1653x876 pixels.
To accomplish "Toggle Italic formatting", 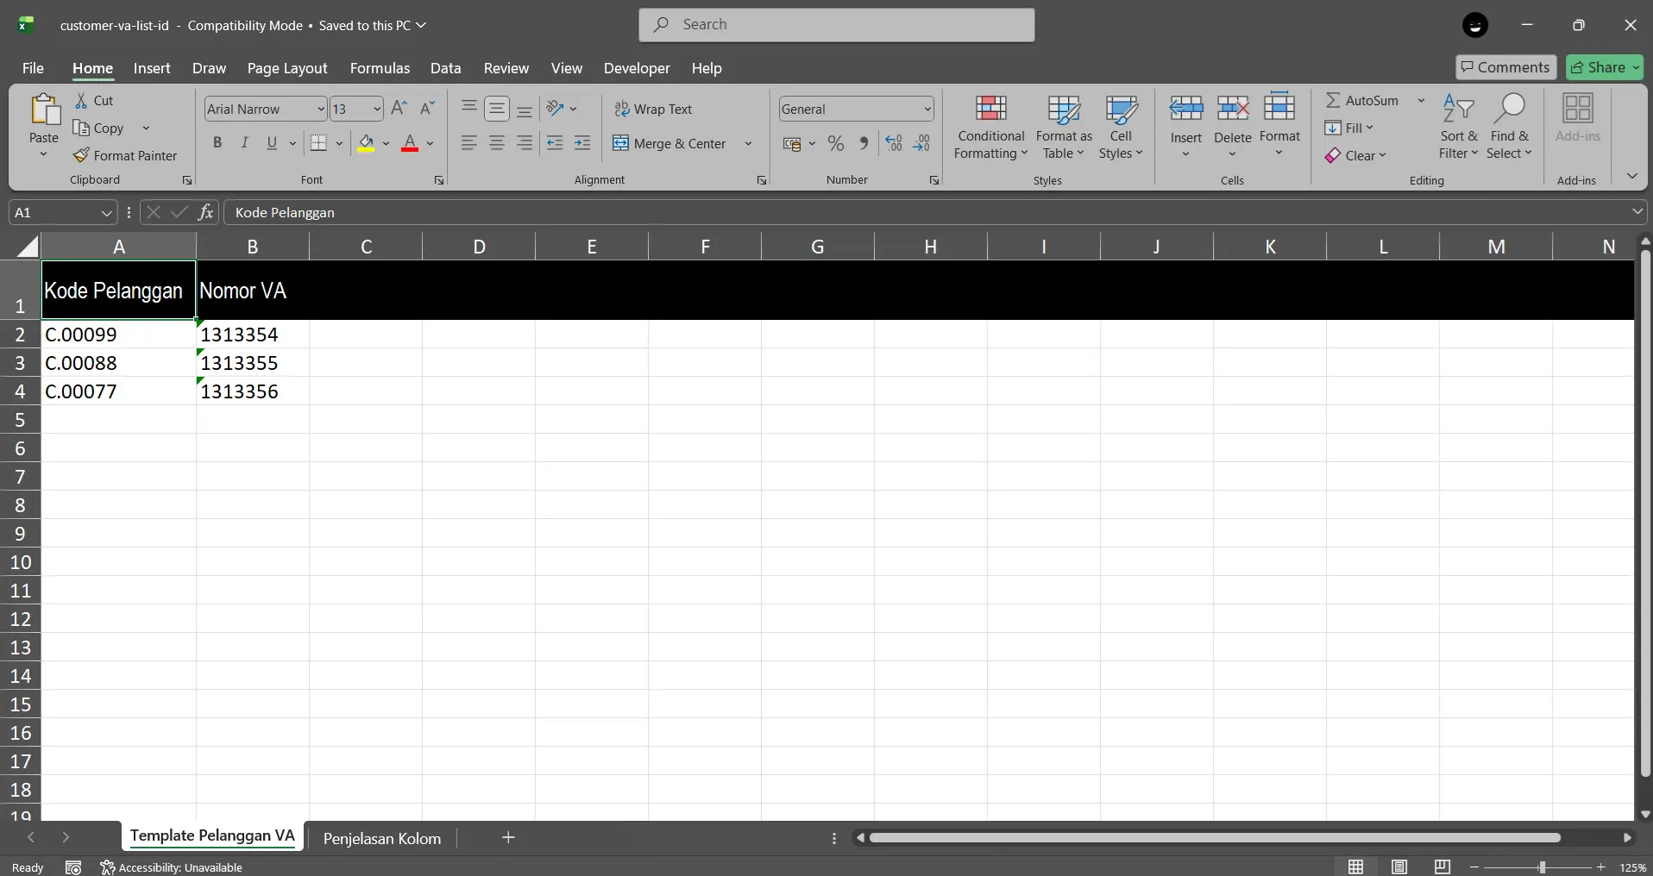I will [x=245, y=143].
